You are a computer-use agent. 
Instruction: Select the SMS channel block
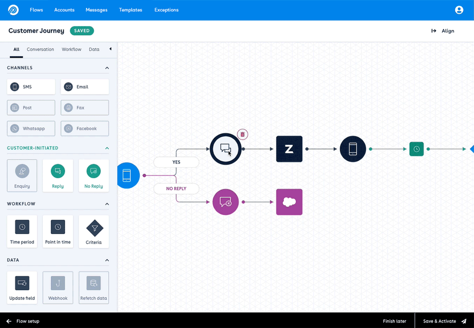[x=31, y=87]
